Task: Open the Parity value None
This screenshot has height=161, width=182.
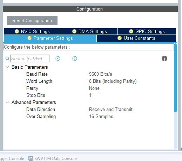Action: [x=94, y=88]
